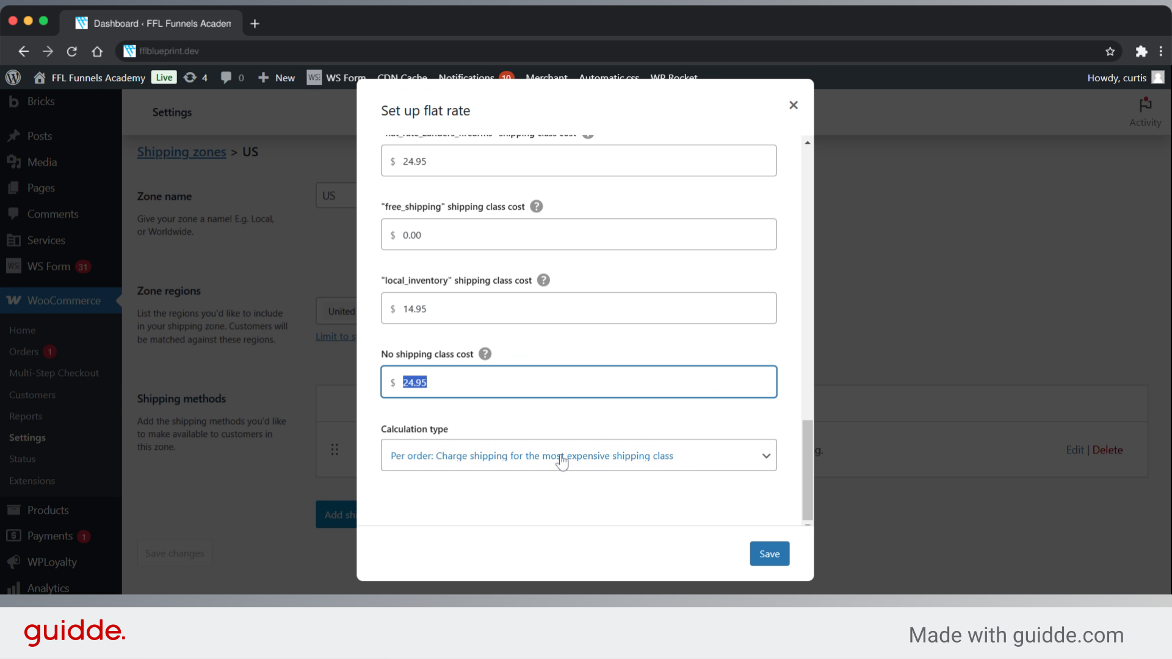Open browser extensions puzzle icon

click(x=1141, y=51)
